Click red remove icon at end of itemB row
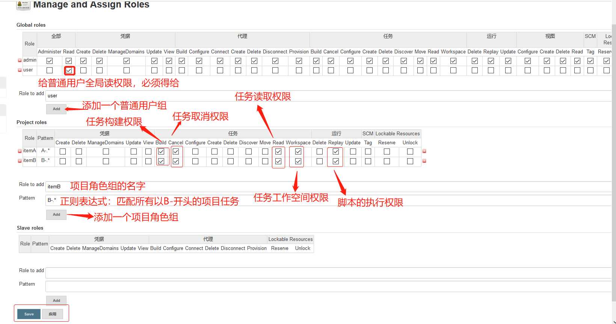 click(x=424, y=161)
